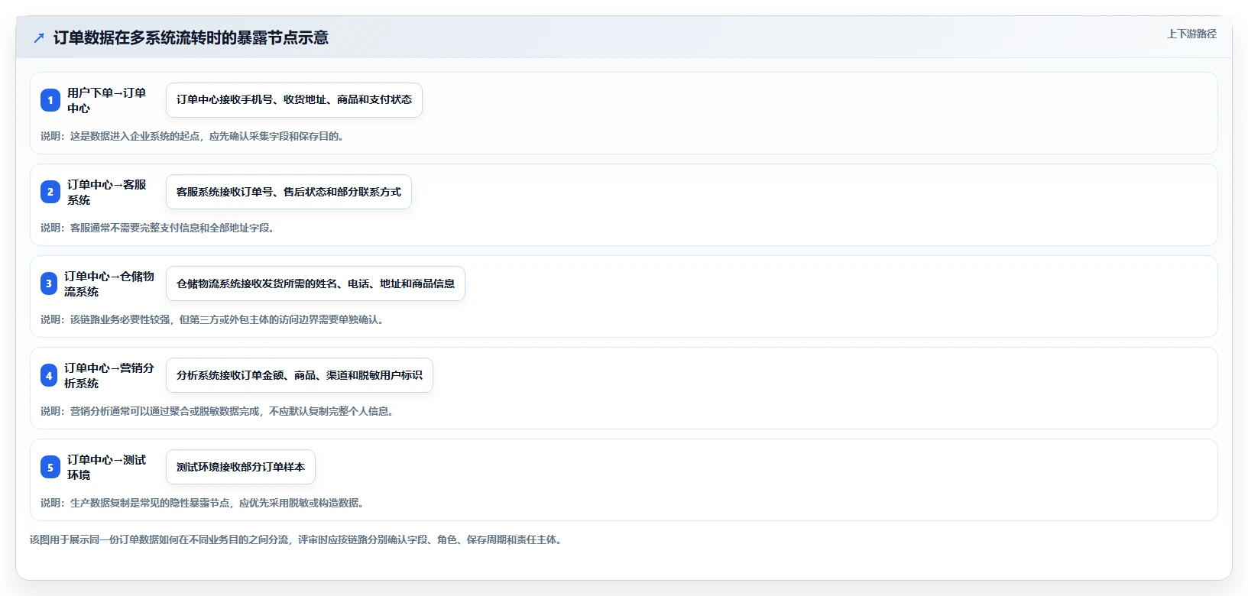Image resolution: width=1248 pixels, height=596 pixels.
Task: Click the 测试环境接收部分订单样本 box
Action: pos(241,467)
